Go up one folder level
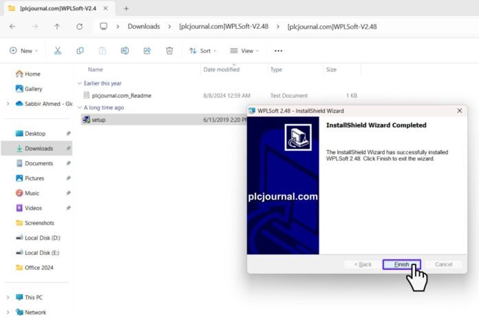Viewport: 479px width, 316px height. click(x=56, y=26)
